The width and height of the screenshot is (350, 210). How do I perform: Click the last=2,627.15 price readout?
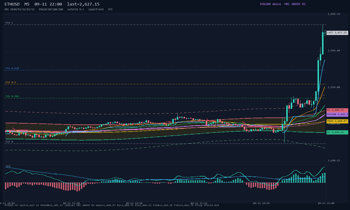[83, 4]
